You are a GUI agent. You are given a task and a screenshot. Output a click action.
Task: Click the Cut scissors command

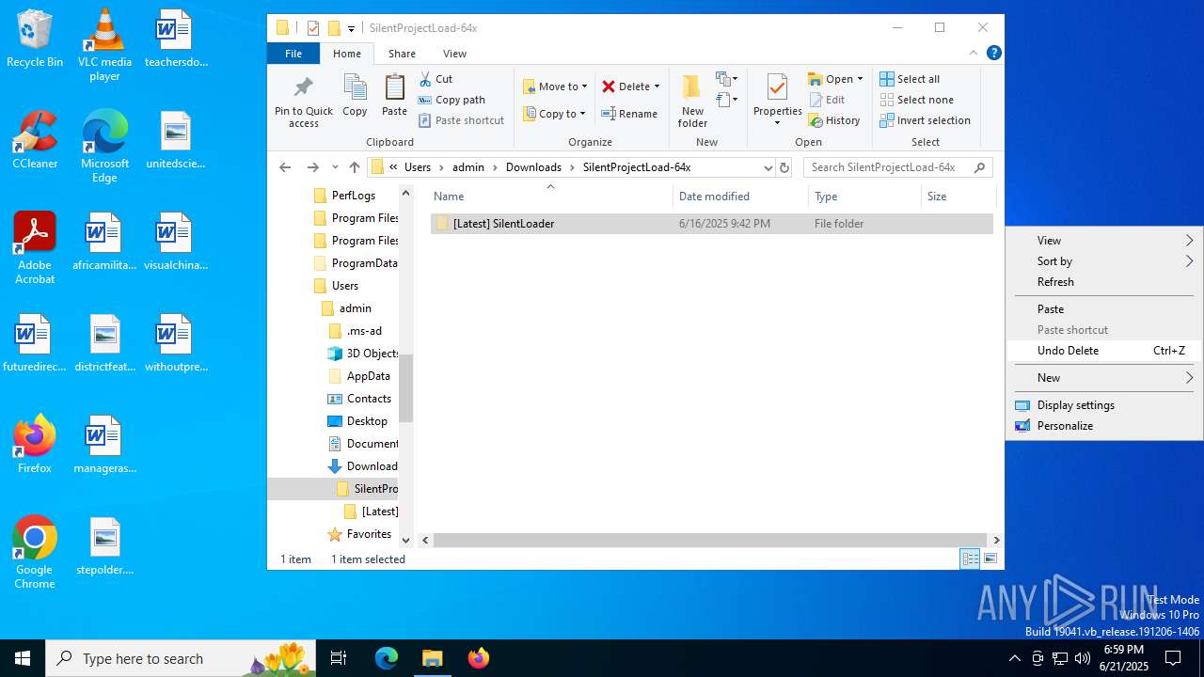point(436,79)
